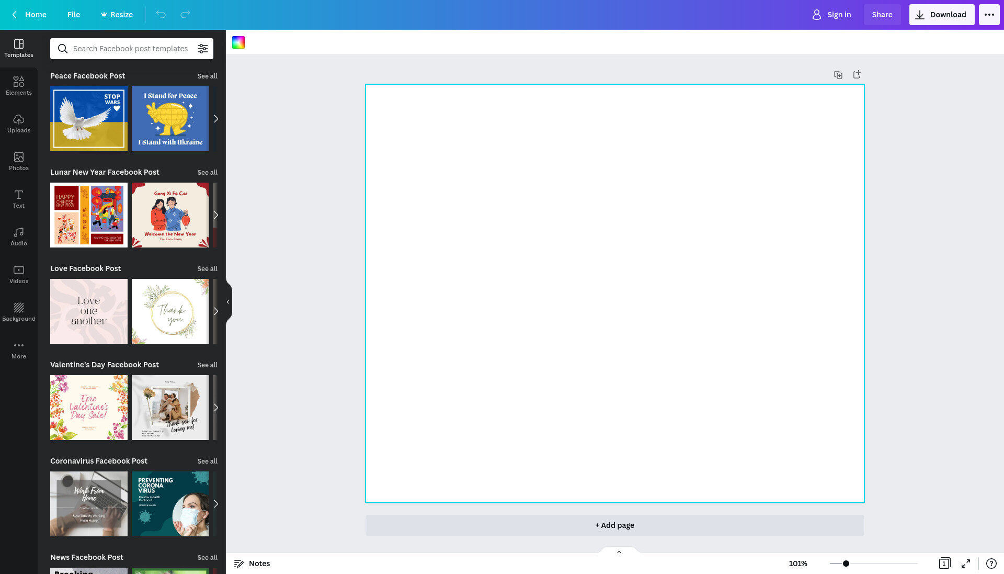This screenshot has width=1004, height=574.
Task: Open the Photos sidebar tab
Action: [x=19, y=161]
